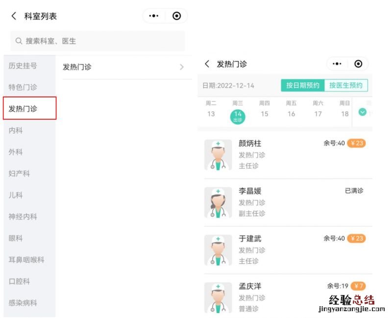Viewport: 392px width, 318px height.
Task: Expand the date strip with green down-arrow
Action: pos(363,112)
